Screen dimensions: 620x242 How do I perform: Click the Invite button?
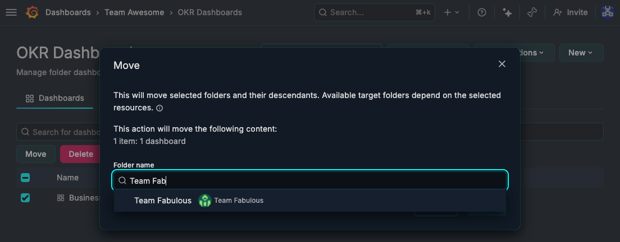click(x=571, y=12)
